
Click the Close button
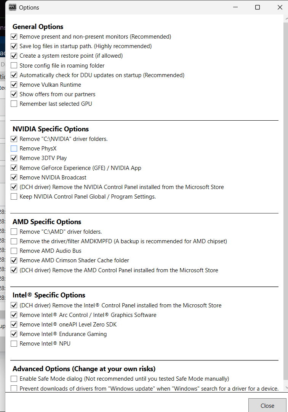[x=267, y=406]
